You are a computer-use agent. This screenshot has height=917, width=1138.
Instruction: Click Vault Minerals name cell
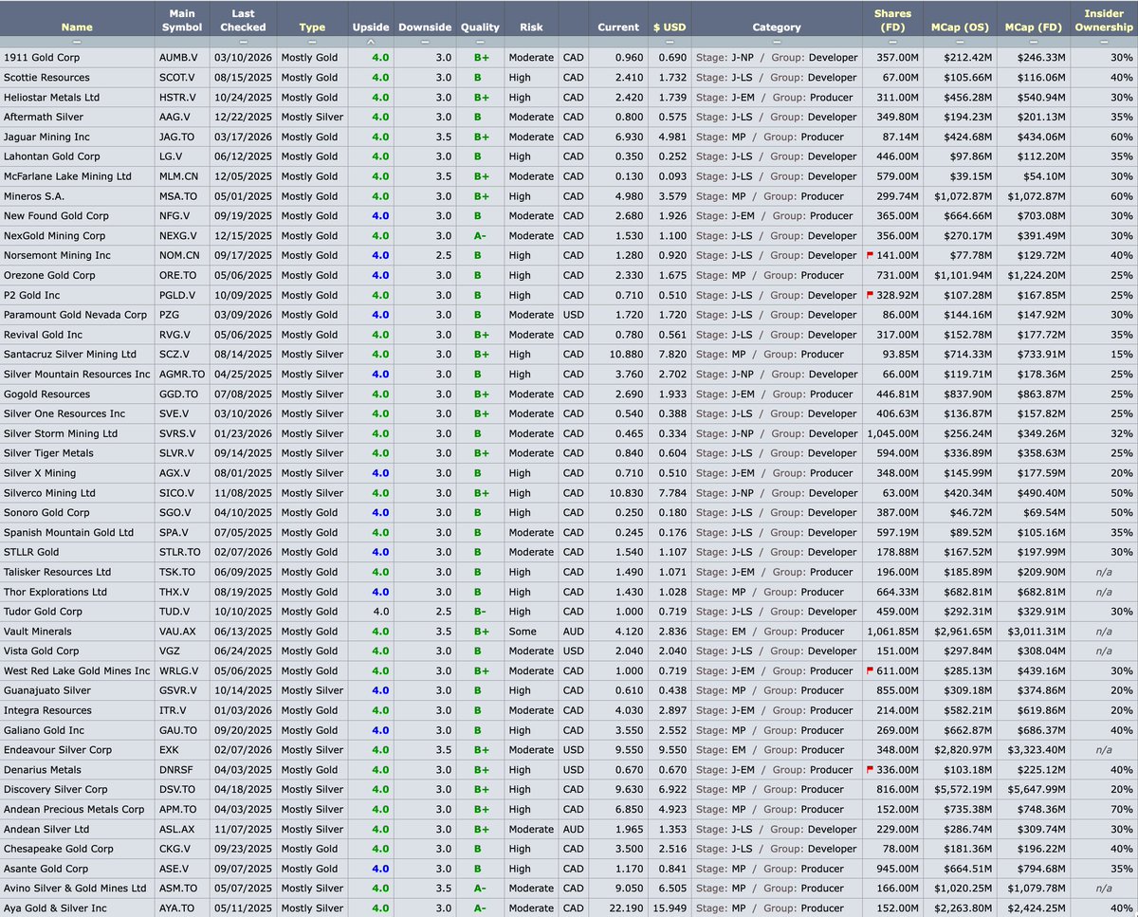click(x=38, y=631)
